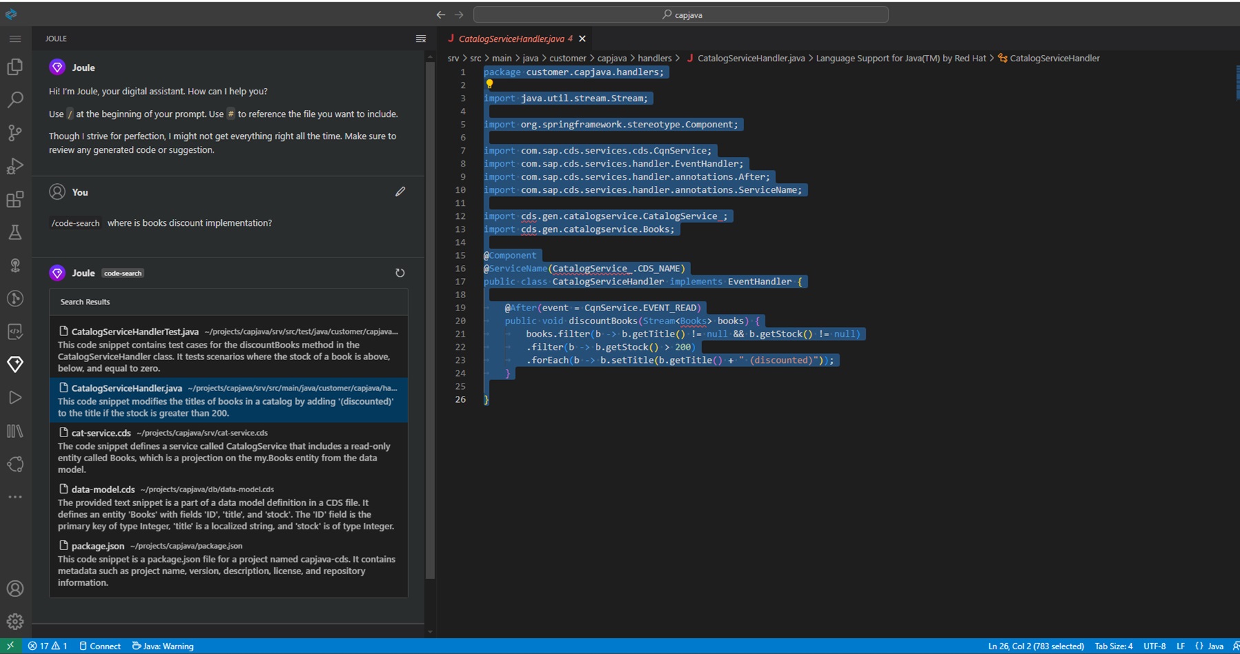Change the LF end of line sequence
Screen dimensions: 1240x654
[x=1181, y=646]
